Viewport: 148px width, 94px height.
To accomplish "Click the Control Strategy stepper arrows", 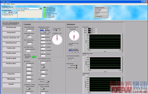I will tap(26, 31).
